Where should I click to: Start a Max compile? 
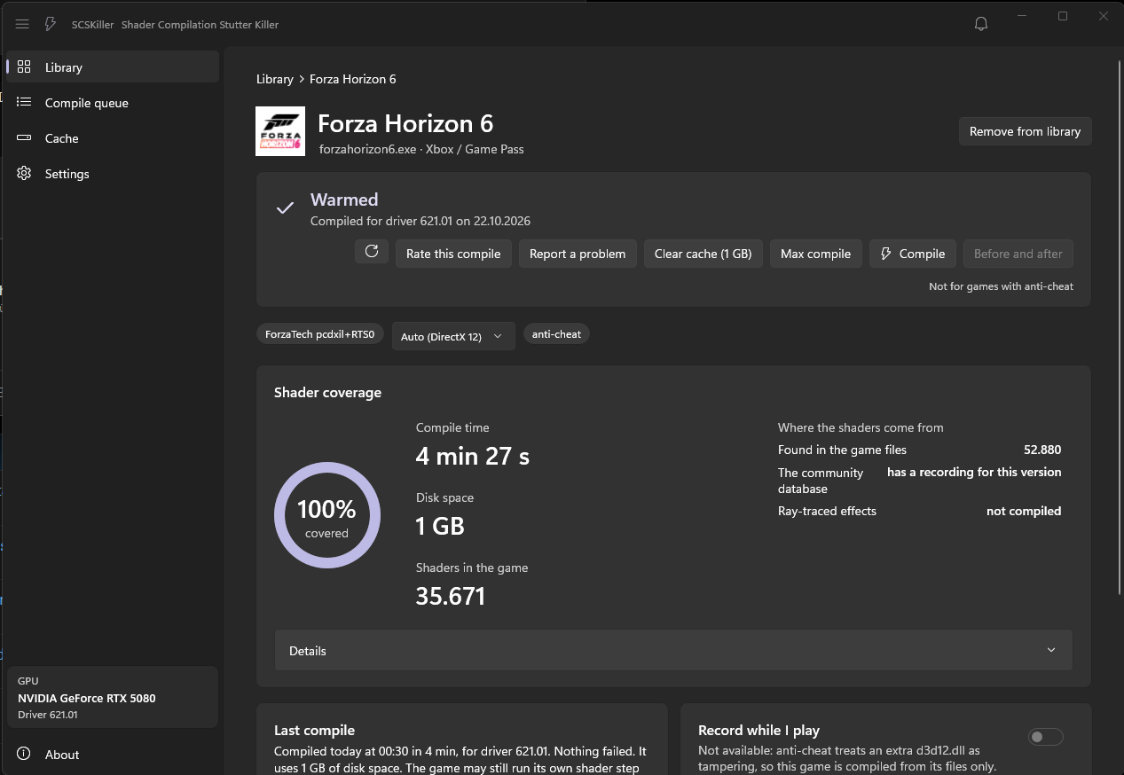point(816,254)
